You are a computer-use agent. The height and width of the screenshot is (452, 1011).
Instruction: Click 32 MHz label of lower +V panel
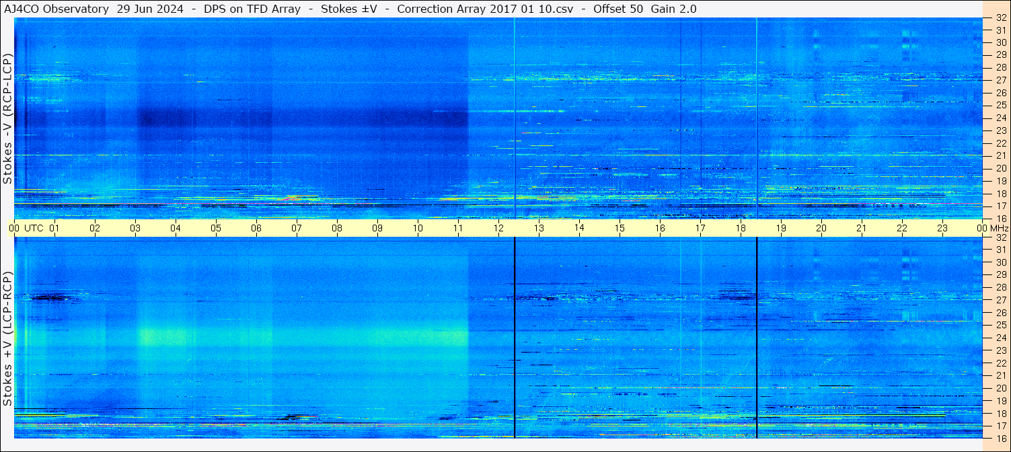point(1001,237)
